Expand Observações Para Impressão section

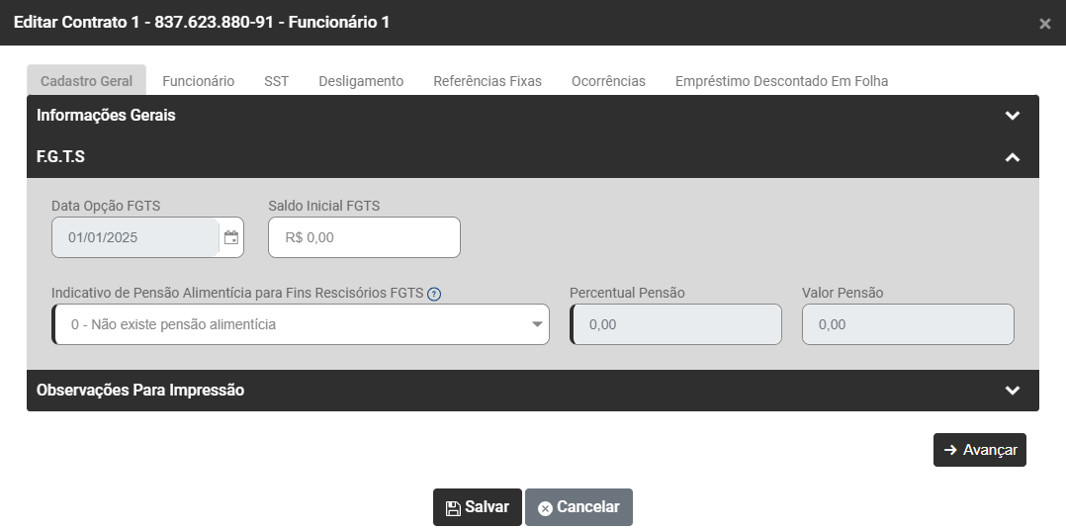(x=1012, y=391)
